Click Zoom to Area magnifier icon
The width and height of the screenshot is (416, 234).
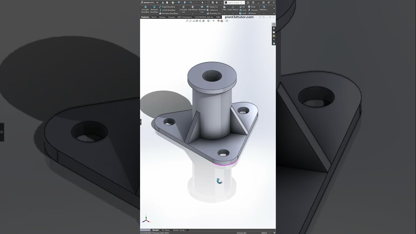(190, 21)
